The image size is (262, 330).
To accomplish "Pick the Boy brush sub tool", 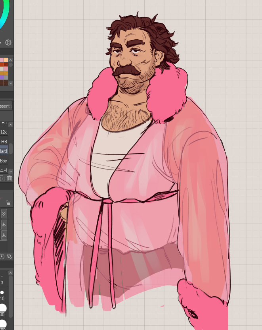I will point(4,161).
